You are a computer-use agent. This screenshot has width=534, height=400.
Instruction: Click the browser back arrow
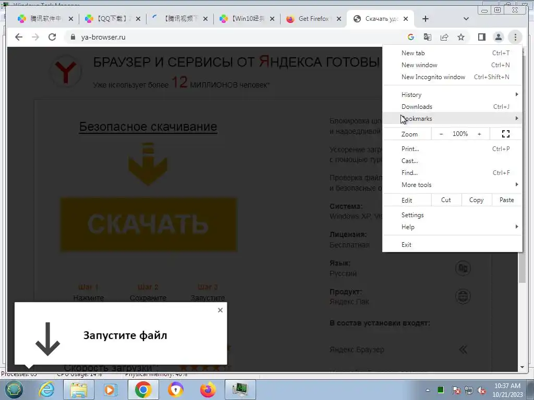click(19, 37)
